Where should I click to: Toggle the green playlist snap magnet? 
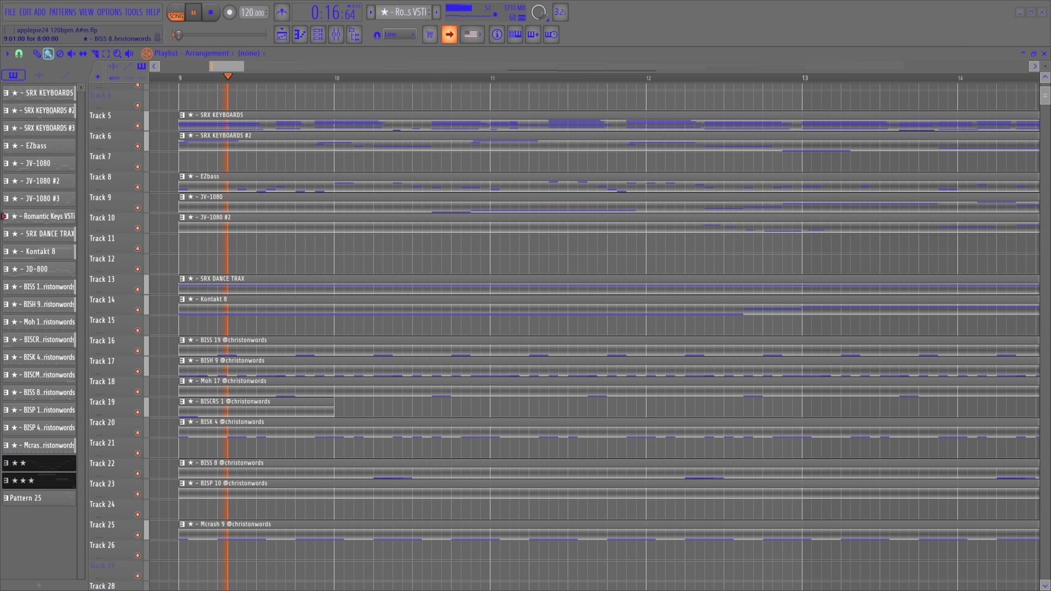19,54
